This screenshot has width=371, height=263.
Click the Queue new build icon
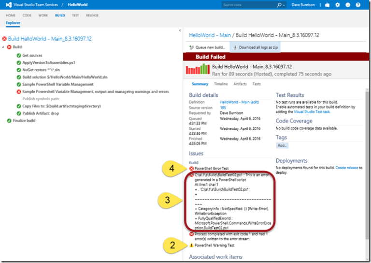click(x=191, y=47)
